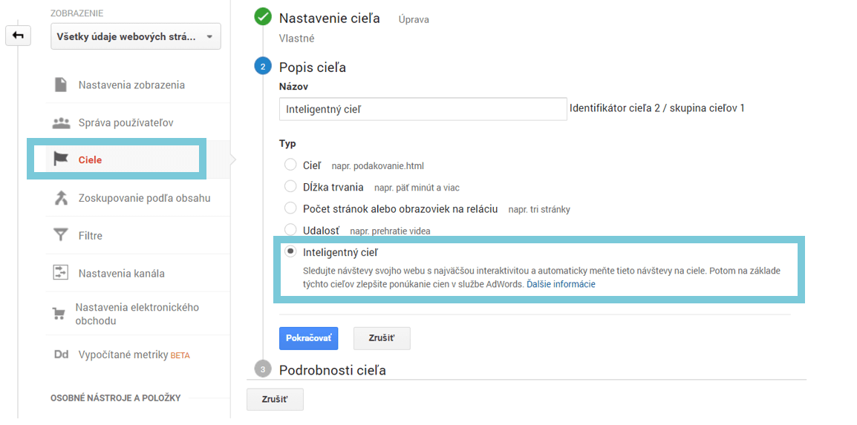Open Nastavenia elektronického obchodu menu item
857x425 pixels.
coord(137,314)
